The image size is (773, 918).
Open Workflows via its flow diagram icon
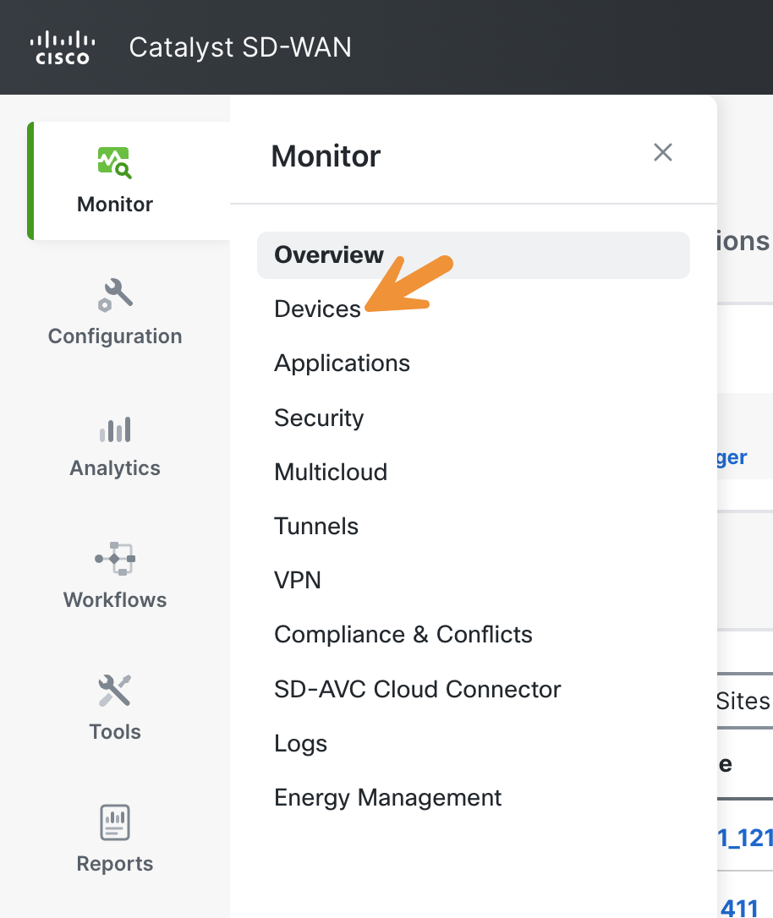pos(115,559)
